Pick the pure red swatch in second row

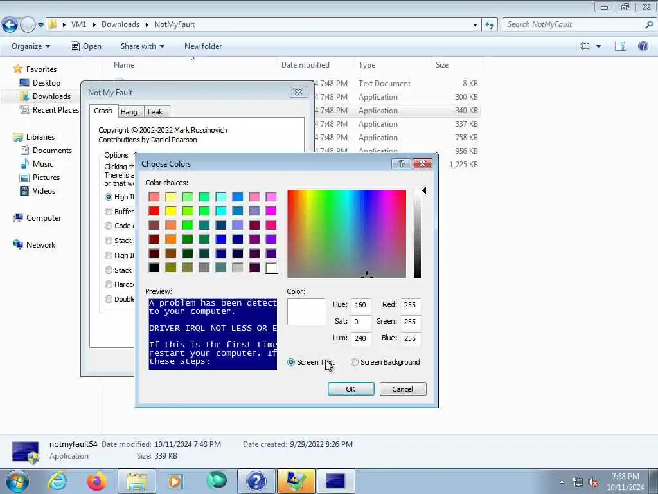tap(154, 211)
